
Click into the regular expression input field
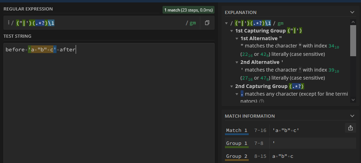(119, 23)
